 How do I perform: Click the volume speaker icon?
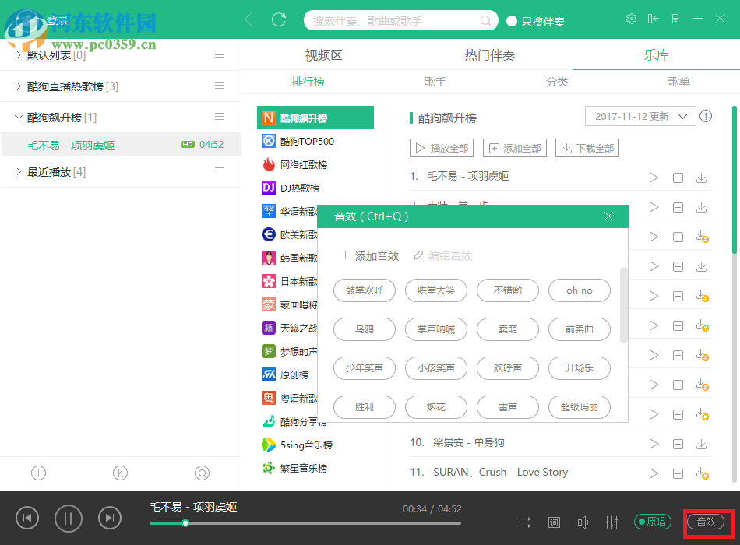coord(583,522)
